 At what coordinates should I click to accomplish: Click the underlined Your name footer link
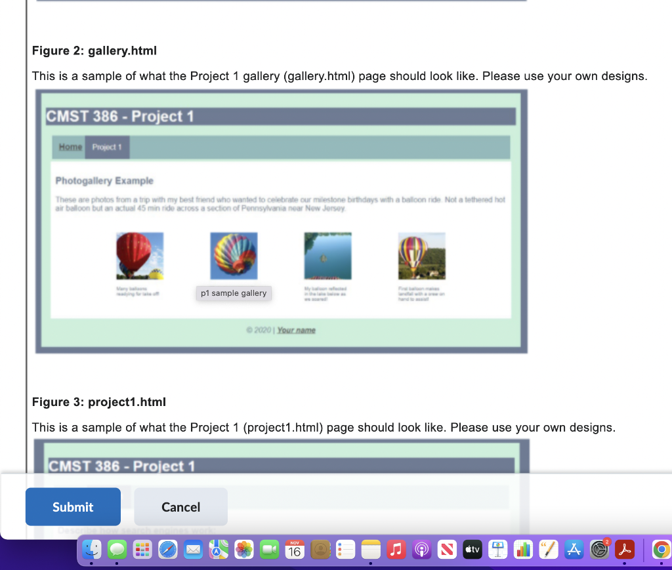[297, 329]
